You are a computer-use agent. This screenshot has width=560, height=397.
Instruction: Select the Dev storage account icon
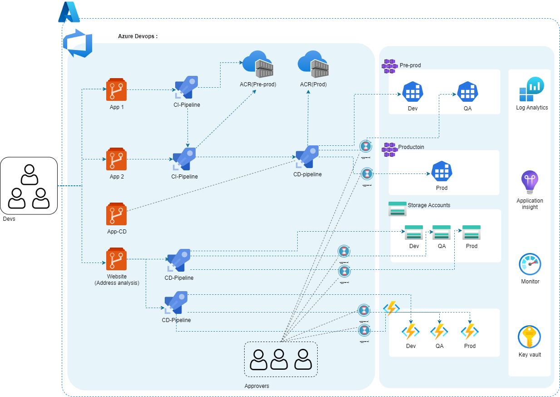click(414, 233)
